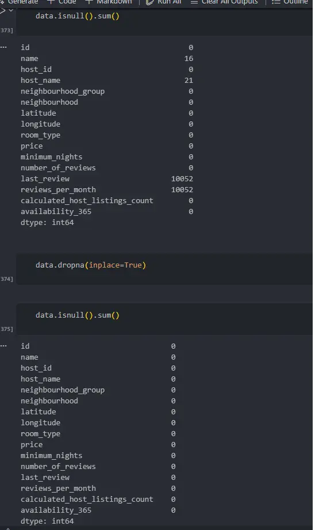This screenshot has height=530, width=315.
Task: Add a new Markdown cell
Action: (109, 2)
